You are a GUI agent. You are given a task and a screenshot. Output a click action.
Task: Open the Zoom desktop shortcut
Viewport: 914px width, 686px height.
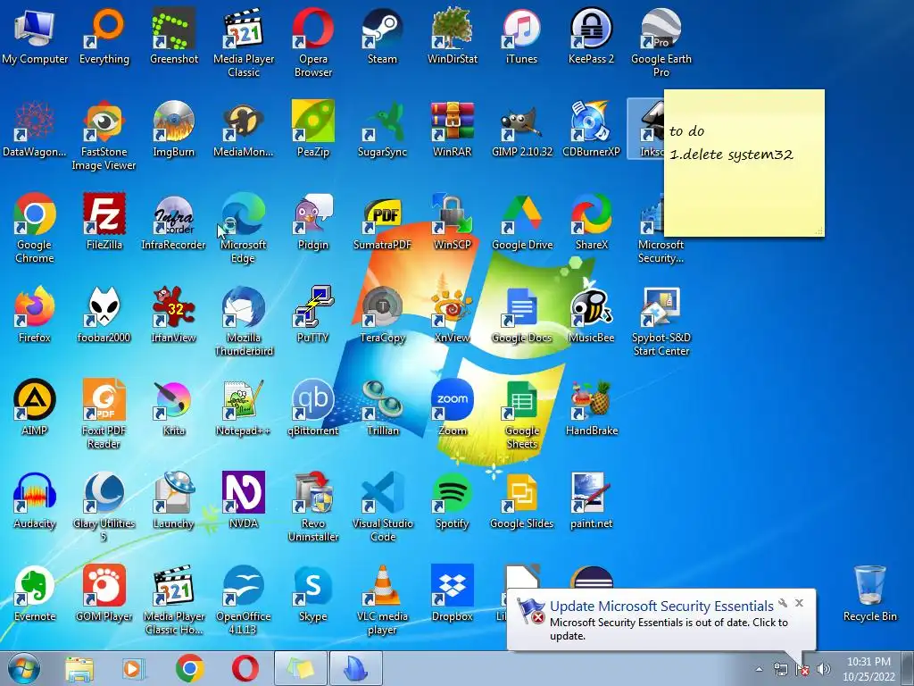point(453,407)
